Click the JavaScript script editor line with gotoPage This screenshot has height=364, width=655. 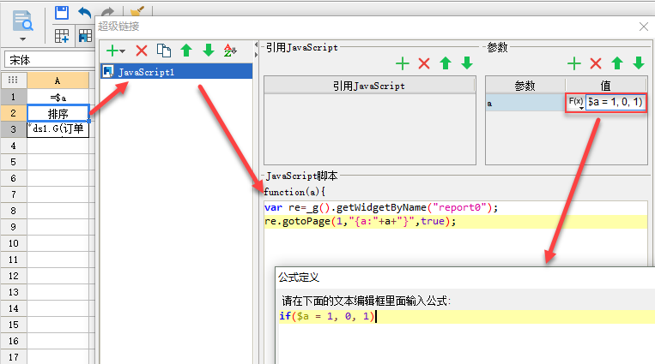point(455,222)
